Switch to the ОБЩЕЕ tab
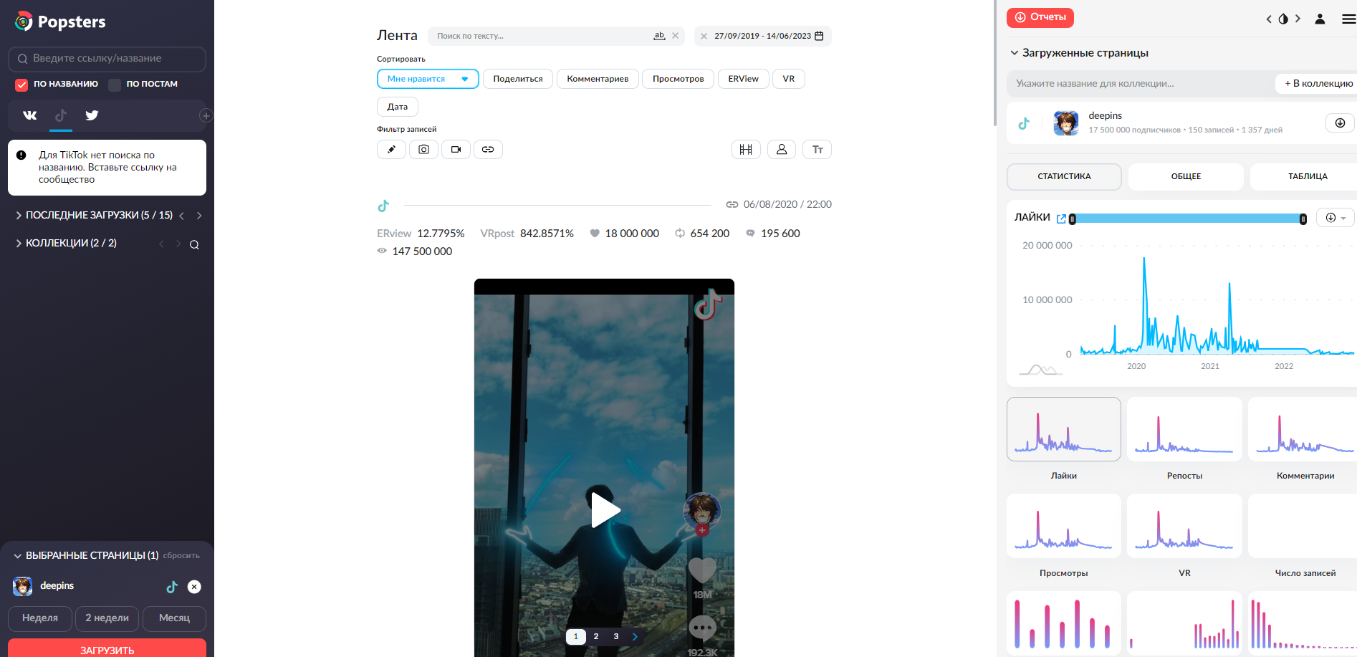1357x657 pixels. 1186,176
